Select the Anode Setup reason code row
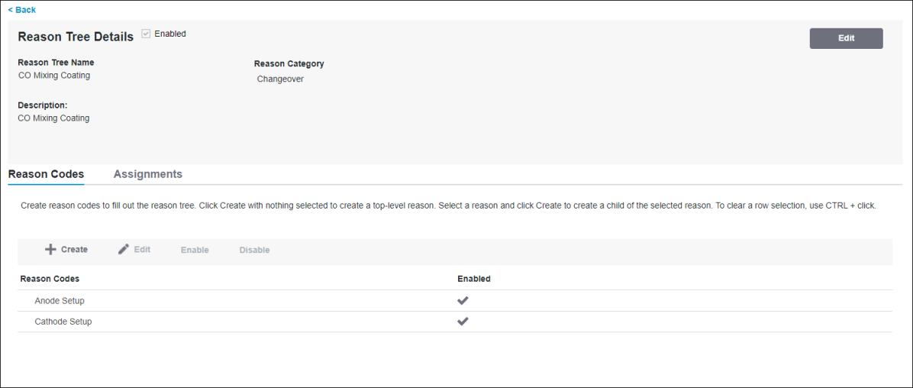The height and width of the screenshot is (388, 913). [x=455, y=301]
